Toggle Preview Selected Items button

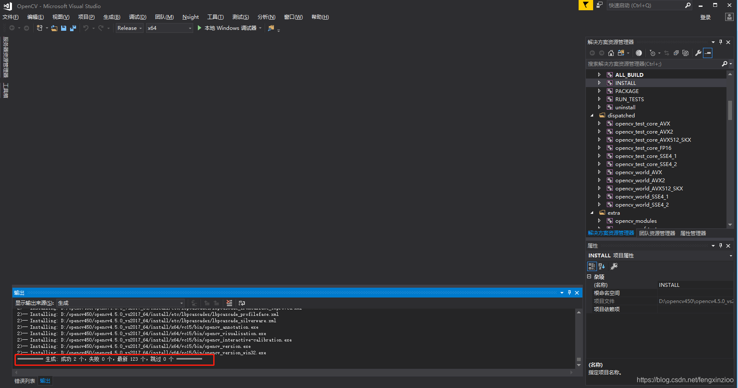(708, 53)
